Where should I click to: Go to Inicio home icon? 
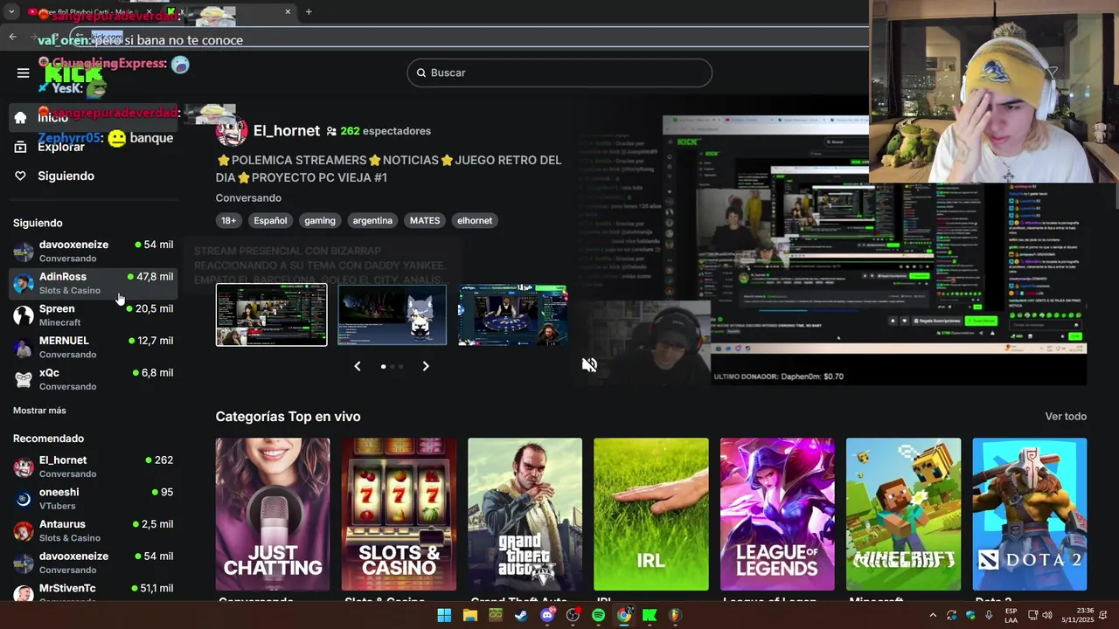pos(20,118)
